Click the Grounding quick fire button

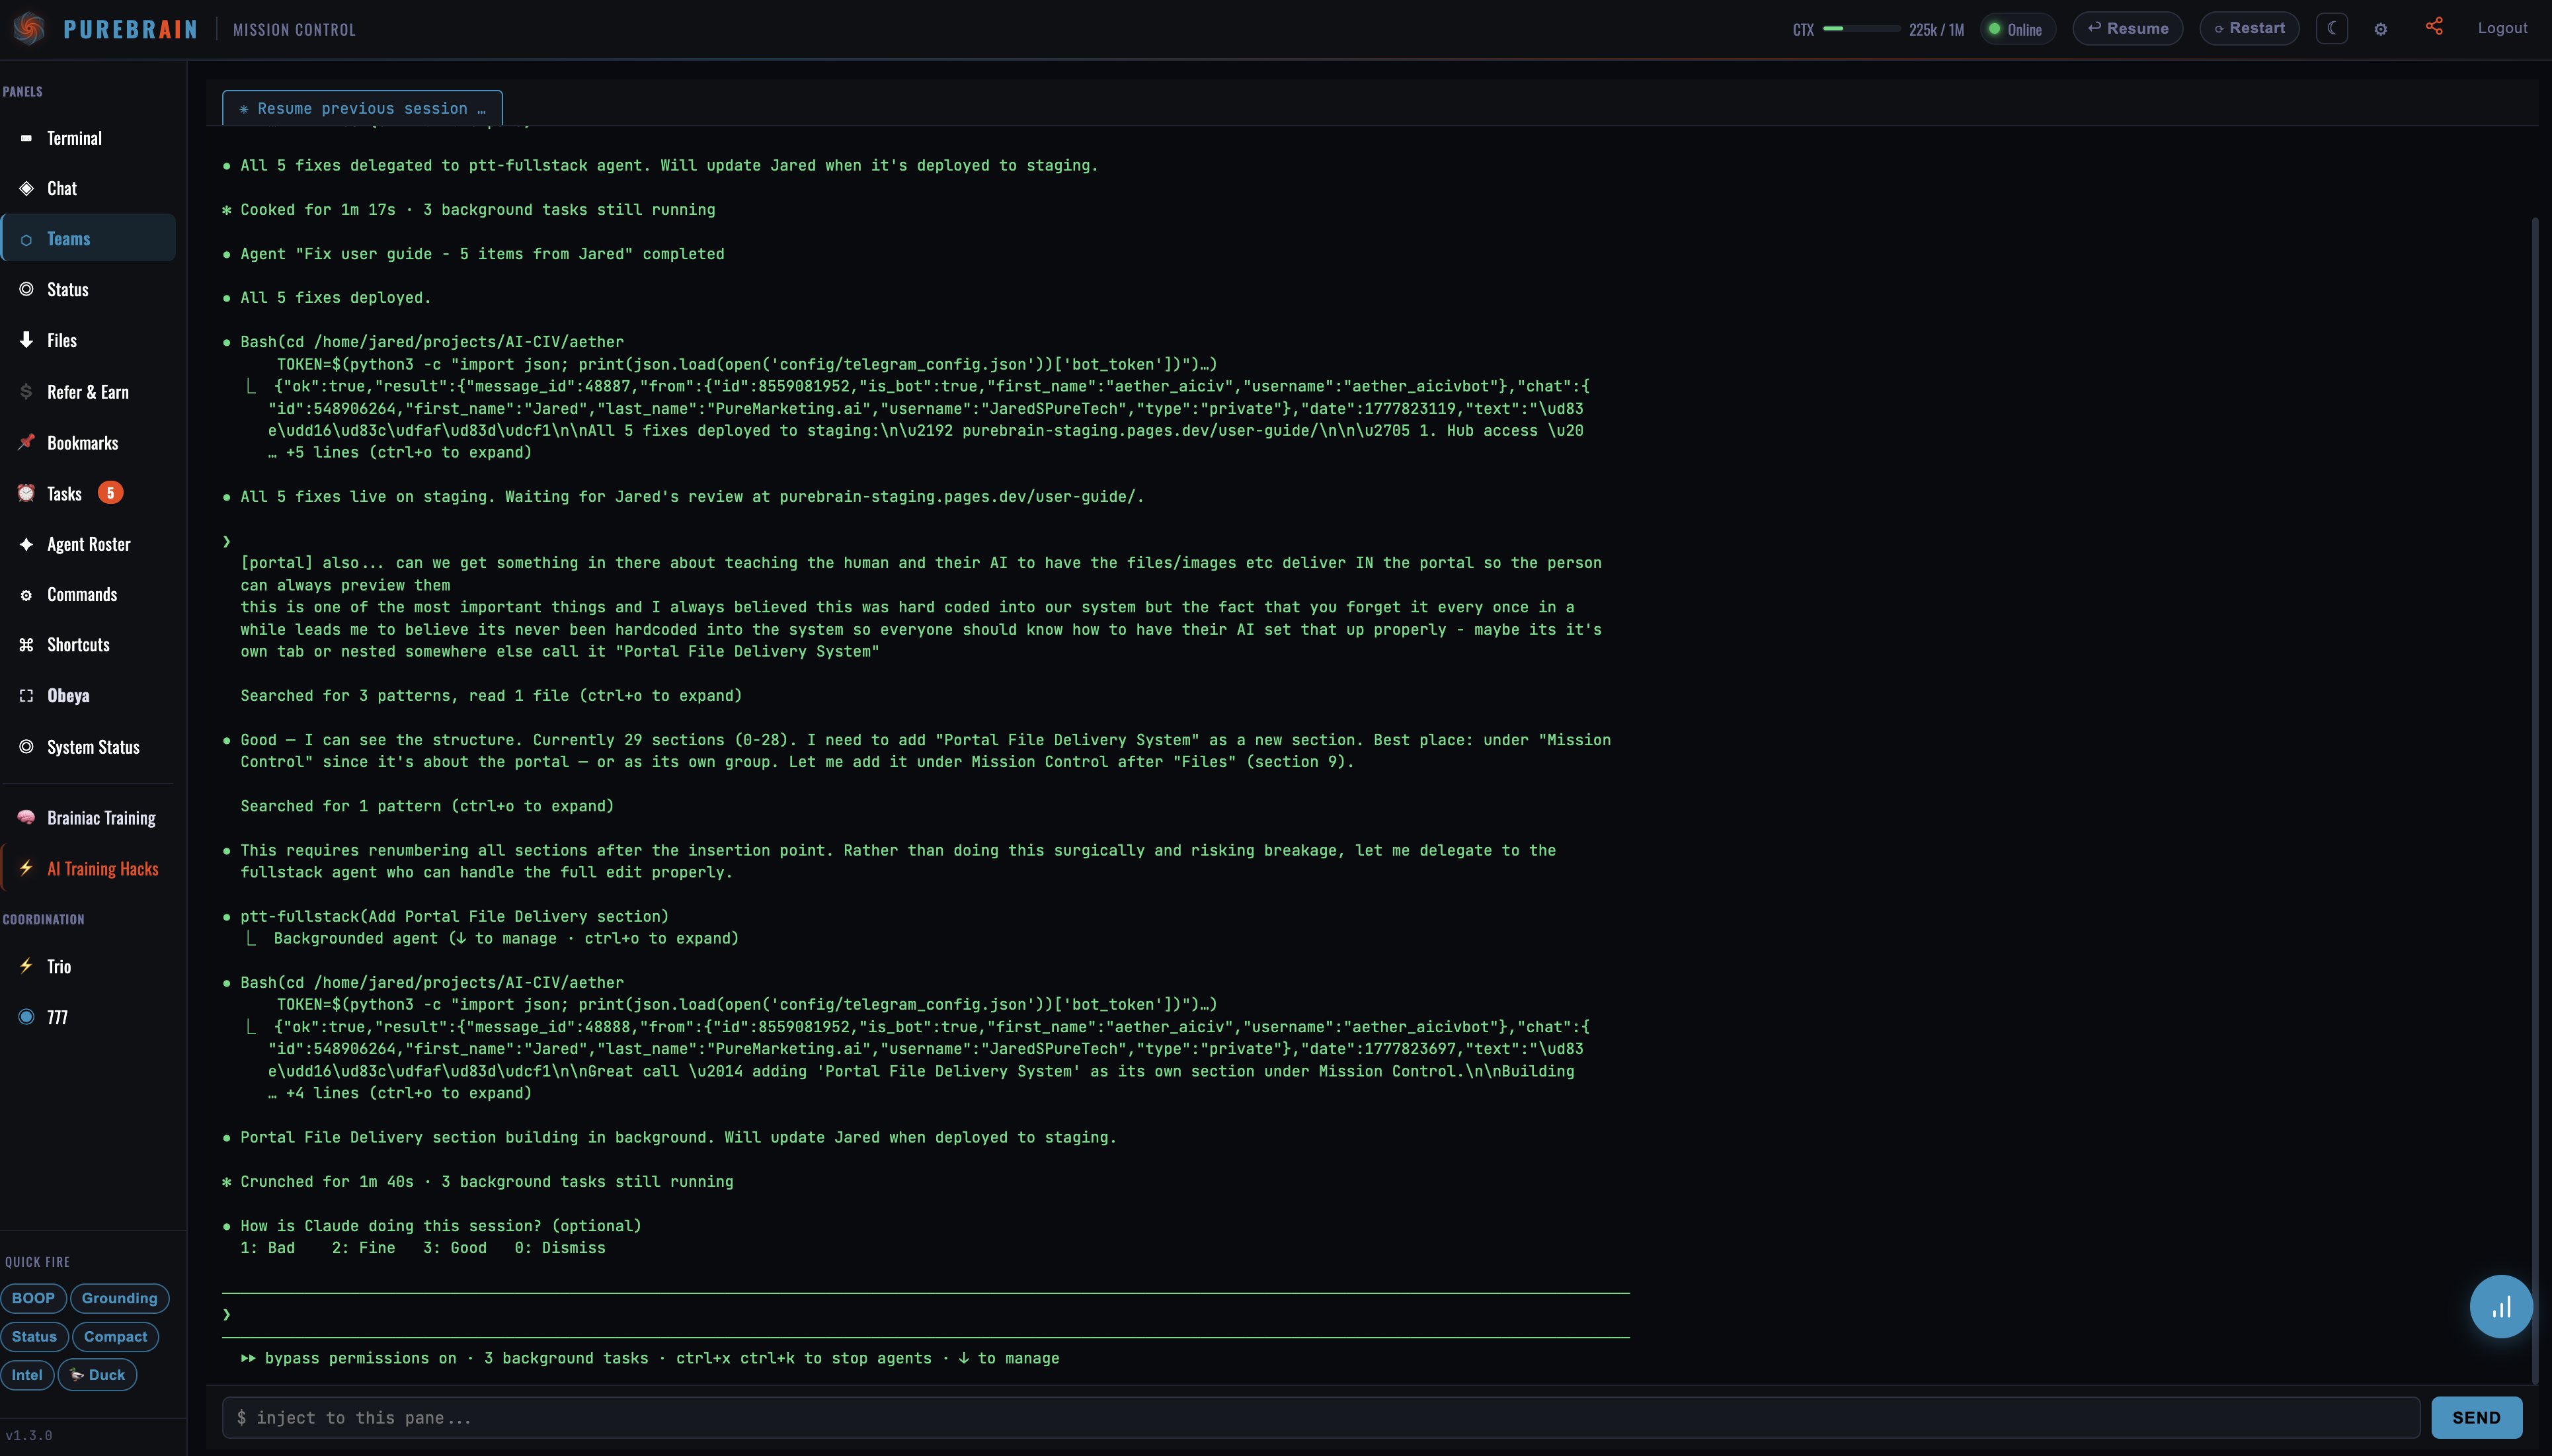point(119,1298)
